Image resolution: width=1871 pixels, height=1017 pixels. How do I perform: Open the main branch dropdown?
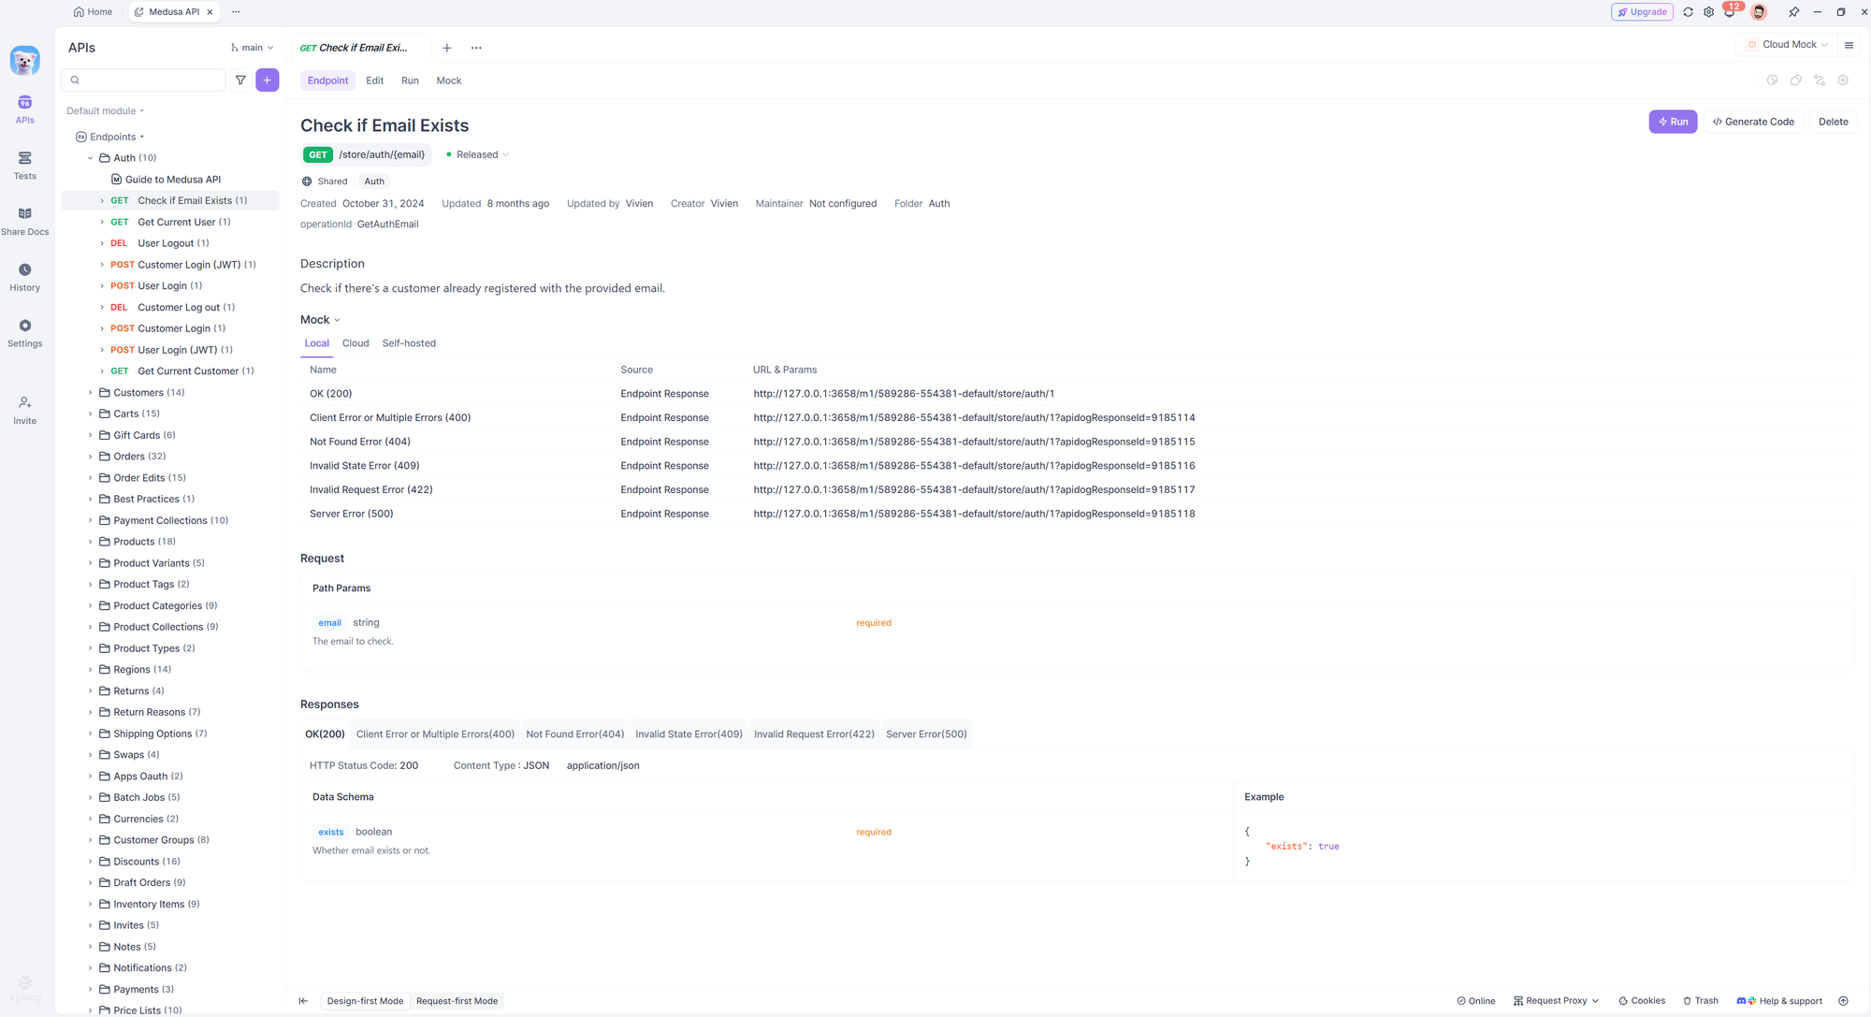point(251,47)
